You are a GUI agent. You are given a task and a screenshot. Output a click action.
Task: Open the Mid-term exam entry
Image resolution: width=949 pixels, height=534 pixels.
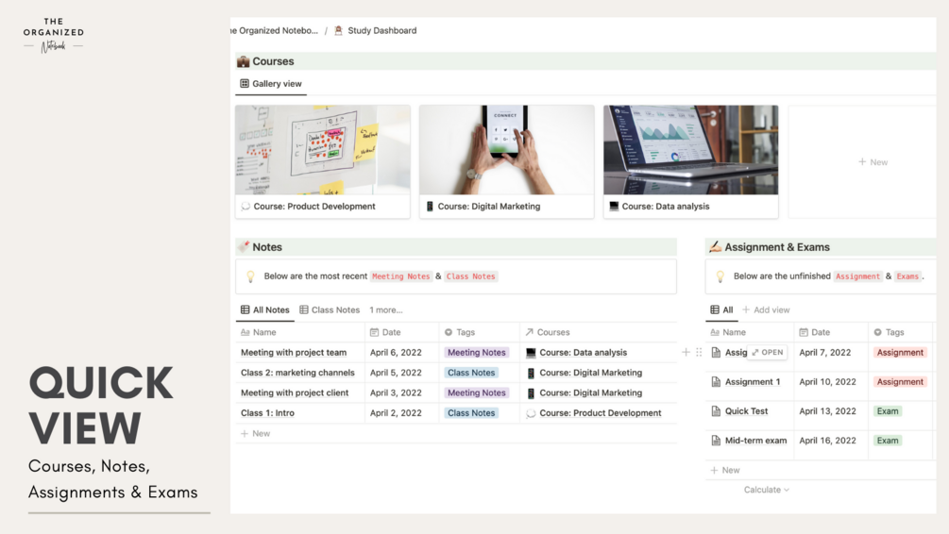(x=756, y=441)
